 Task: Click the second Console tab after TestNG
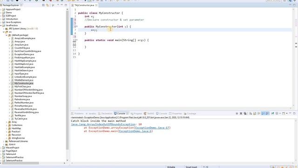pyautogui.click(x=162, y=113)
